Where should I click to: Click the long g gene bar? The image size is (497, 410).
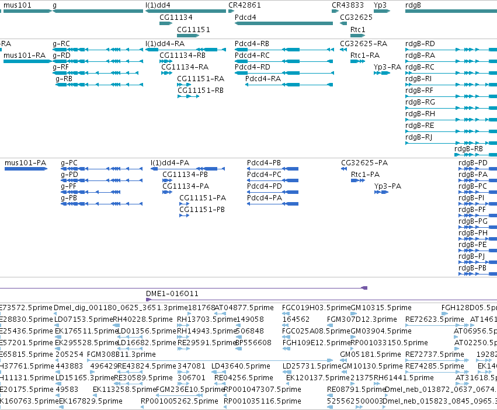98,11
